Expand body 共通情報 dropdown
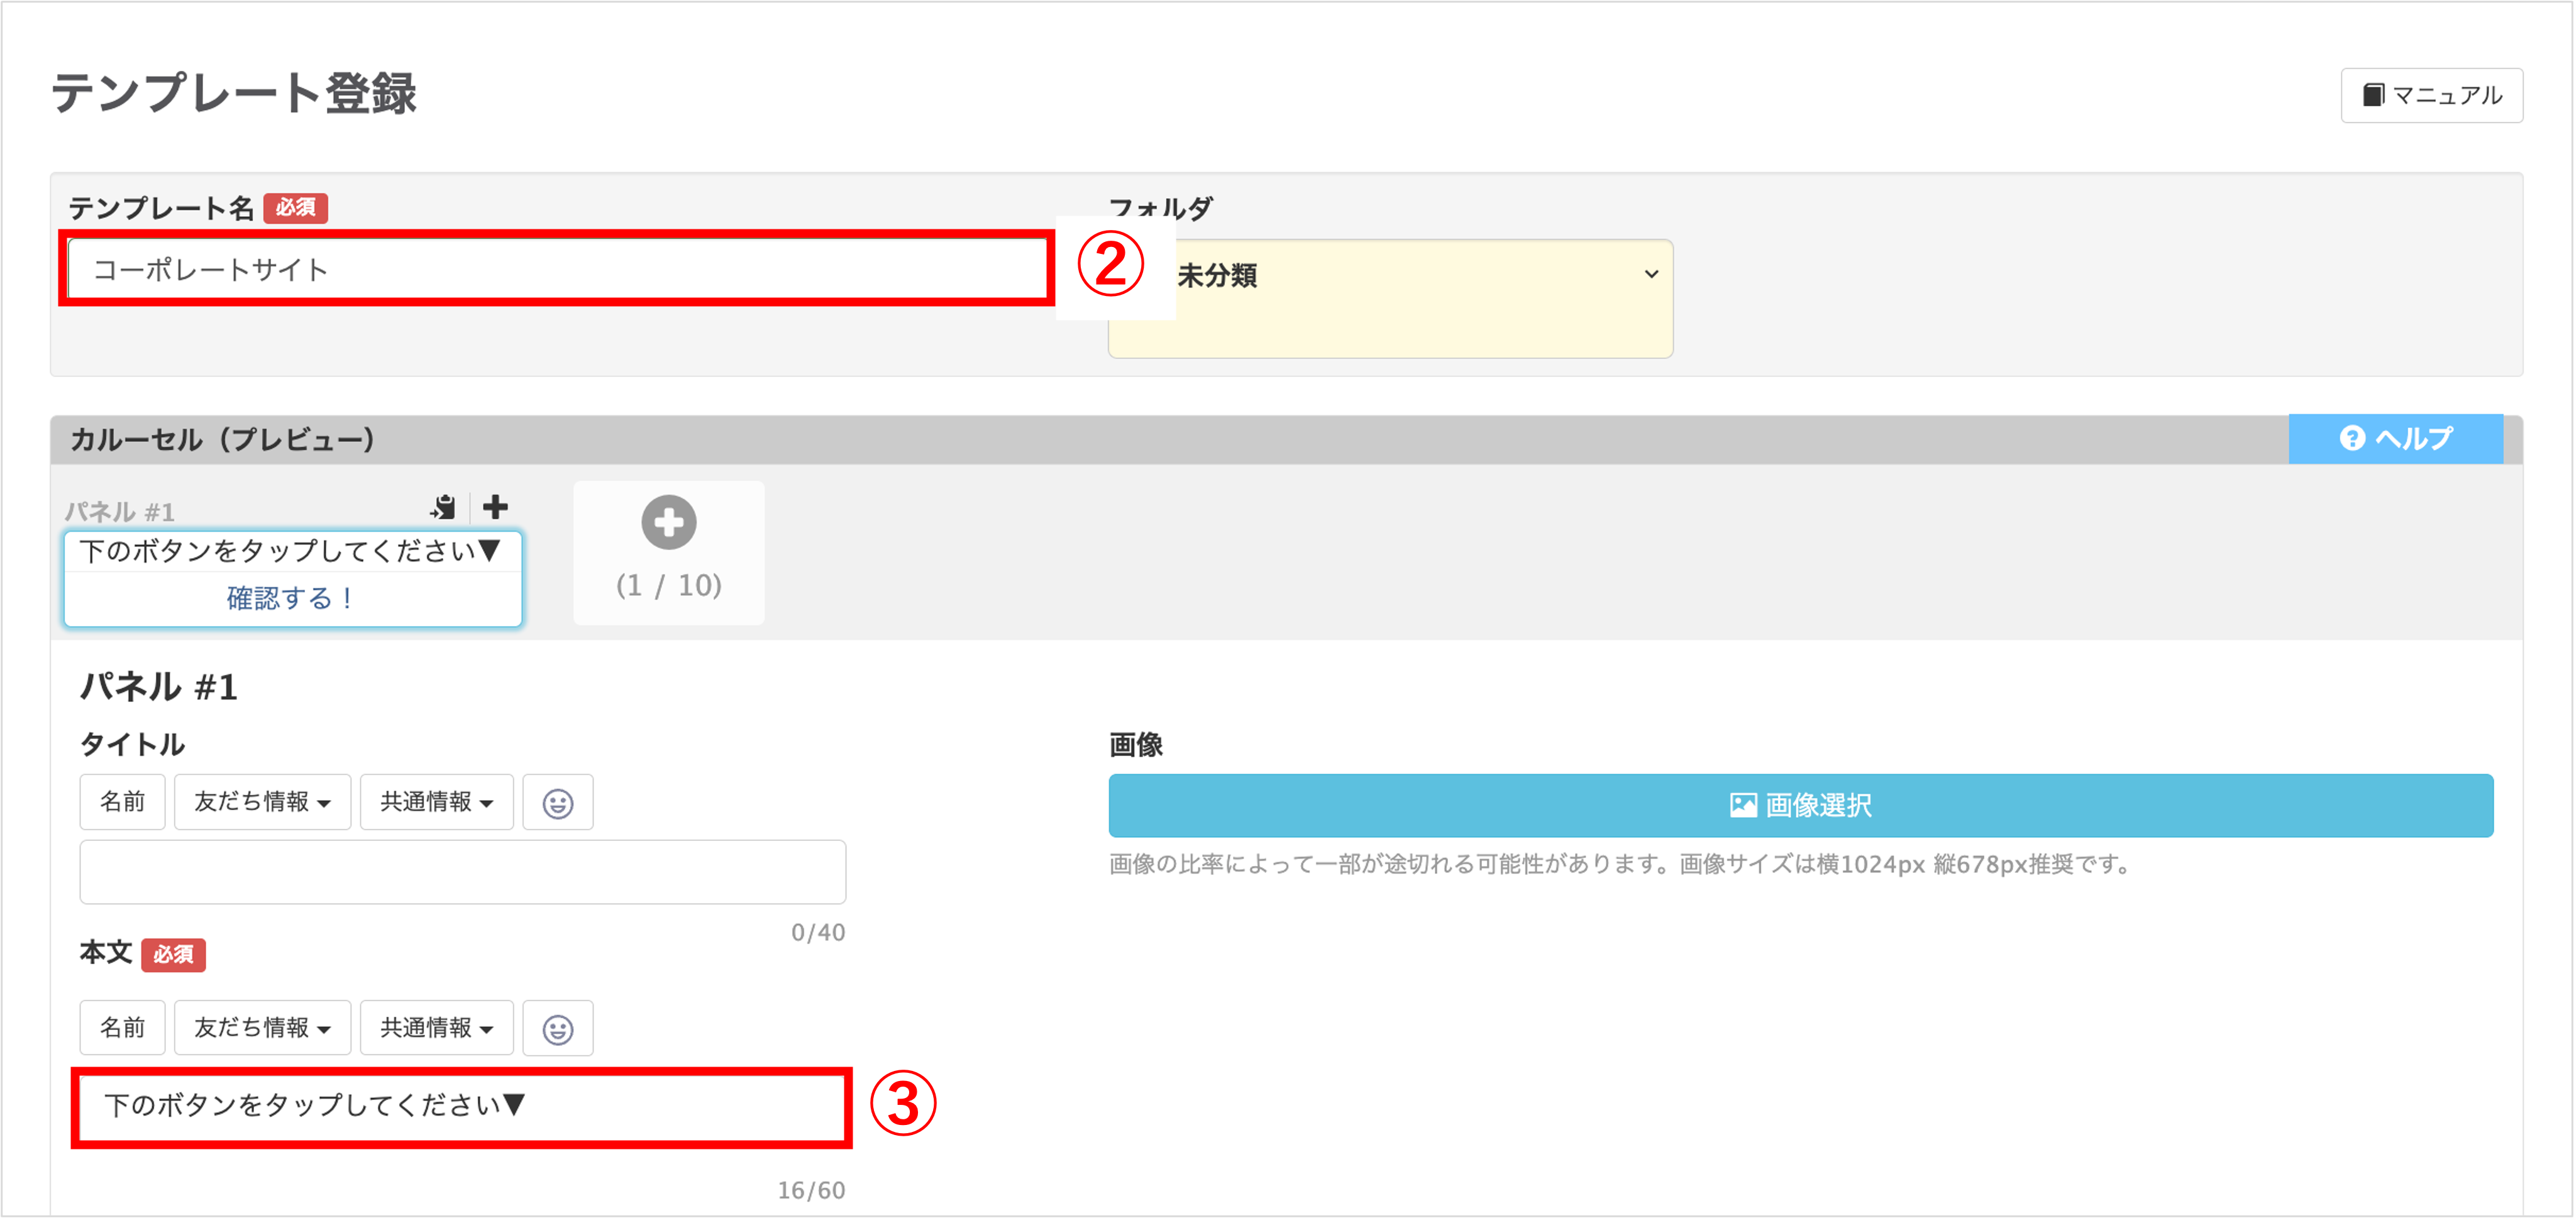 tap(436, 1028)
